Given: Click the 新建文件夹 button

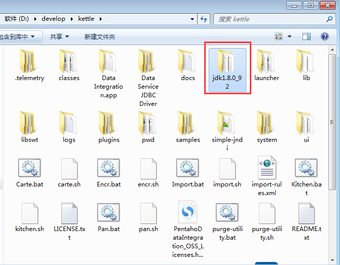Looking at the screenshot, I should [x=99, y=36].
